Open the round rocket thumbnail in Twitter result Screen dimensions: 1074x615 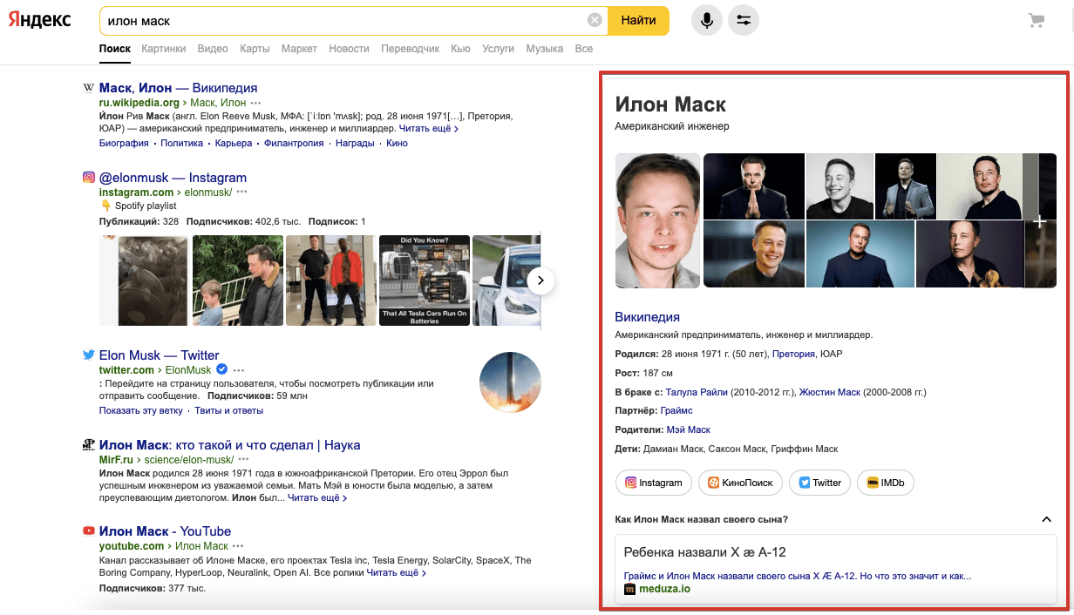[511, 382]
